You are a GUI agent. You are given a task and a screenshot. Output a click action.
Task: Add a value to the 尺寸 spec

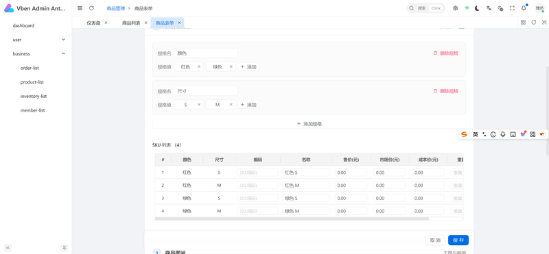[248, 105]
